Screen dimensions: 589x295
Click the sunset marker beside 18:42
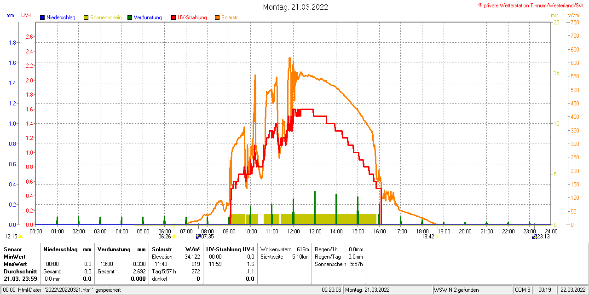point(438,236)
